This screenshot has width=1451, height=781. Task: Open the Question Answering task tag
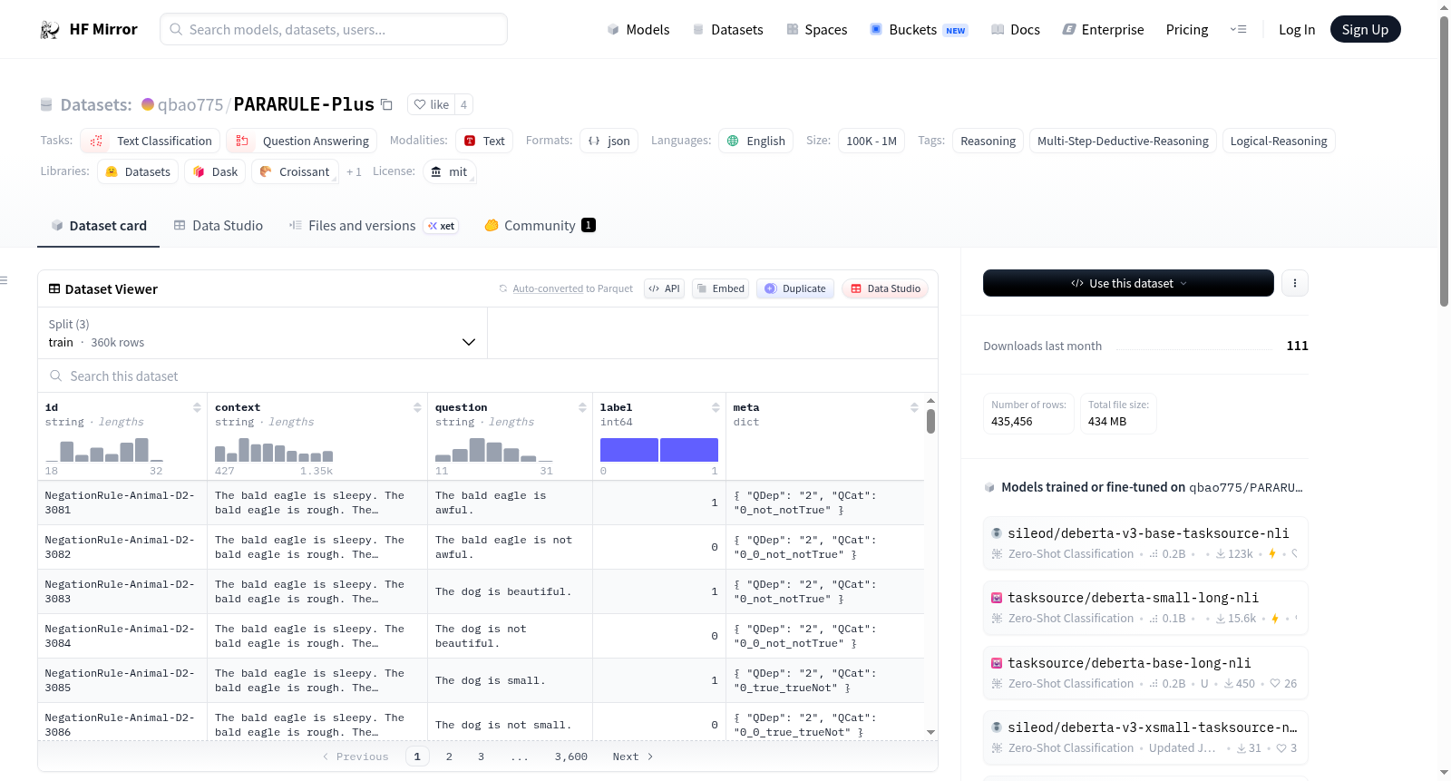pyautogui.click(x=302, y=141)
